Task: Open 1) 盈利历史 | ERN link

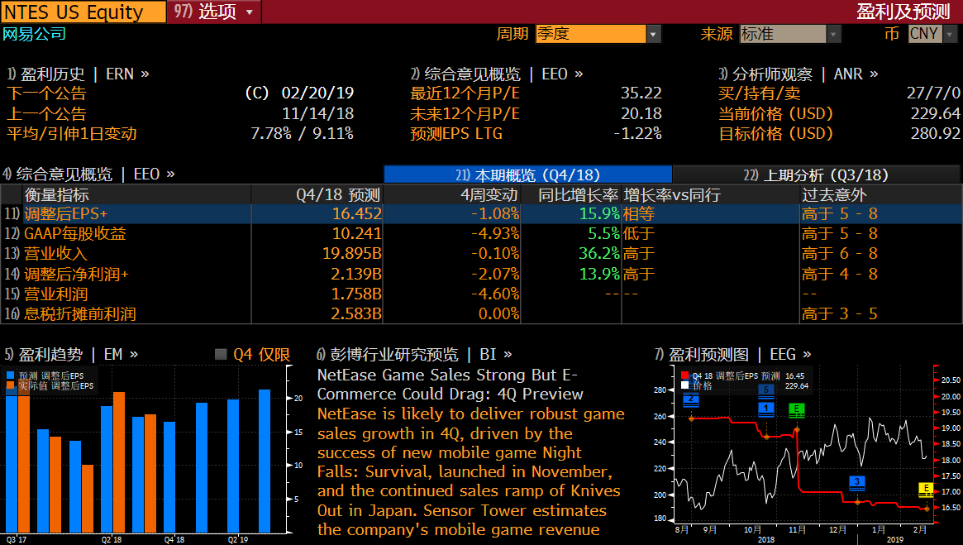Action: [x=78, y=74]
